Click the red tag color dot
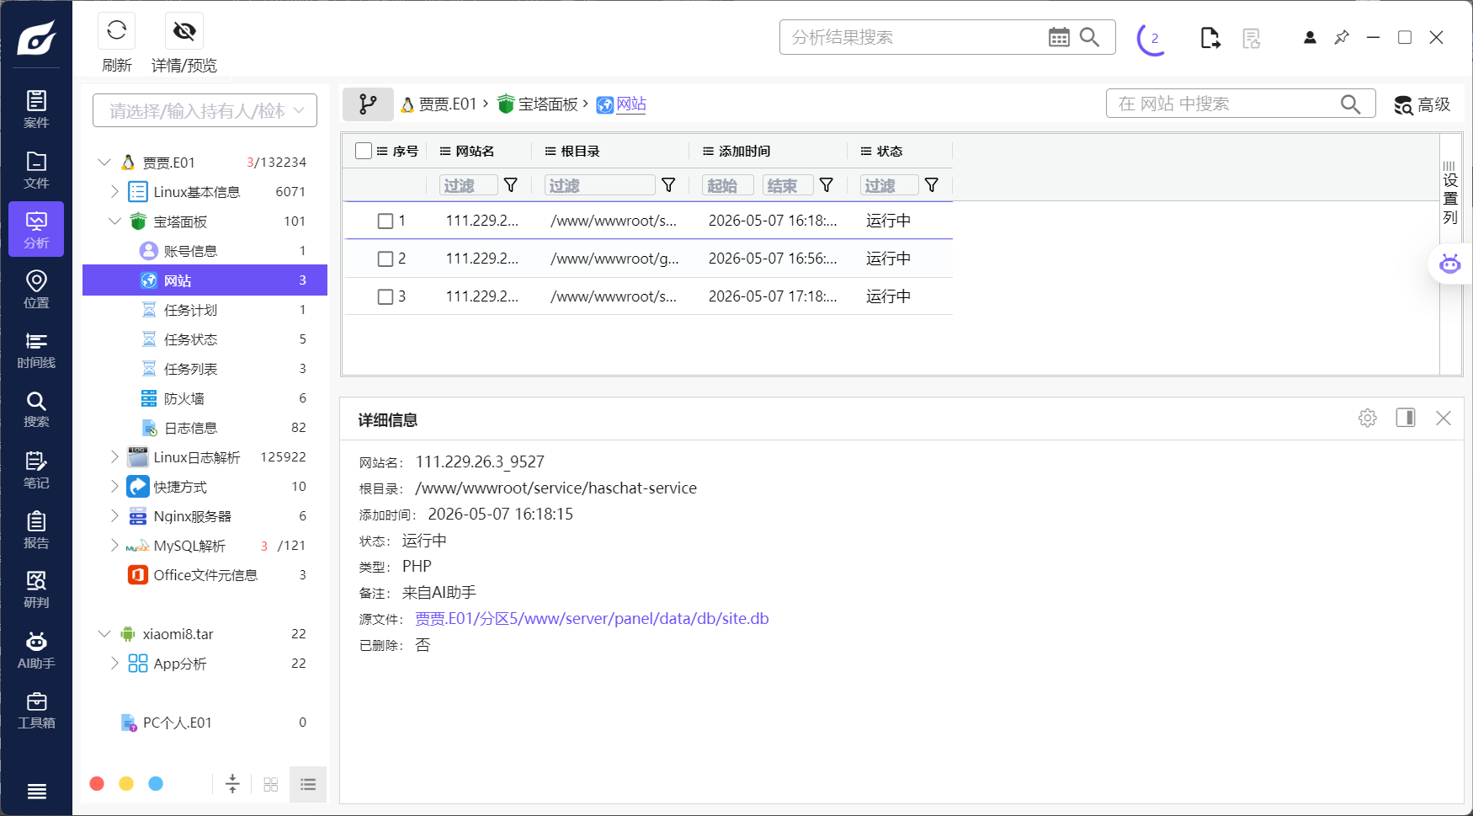The image size is (1473, 816). click(x=97, y=784)
